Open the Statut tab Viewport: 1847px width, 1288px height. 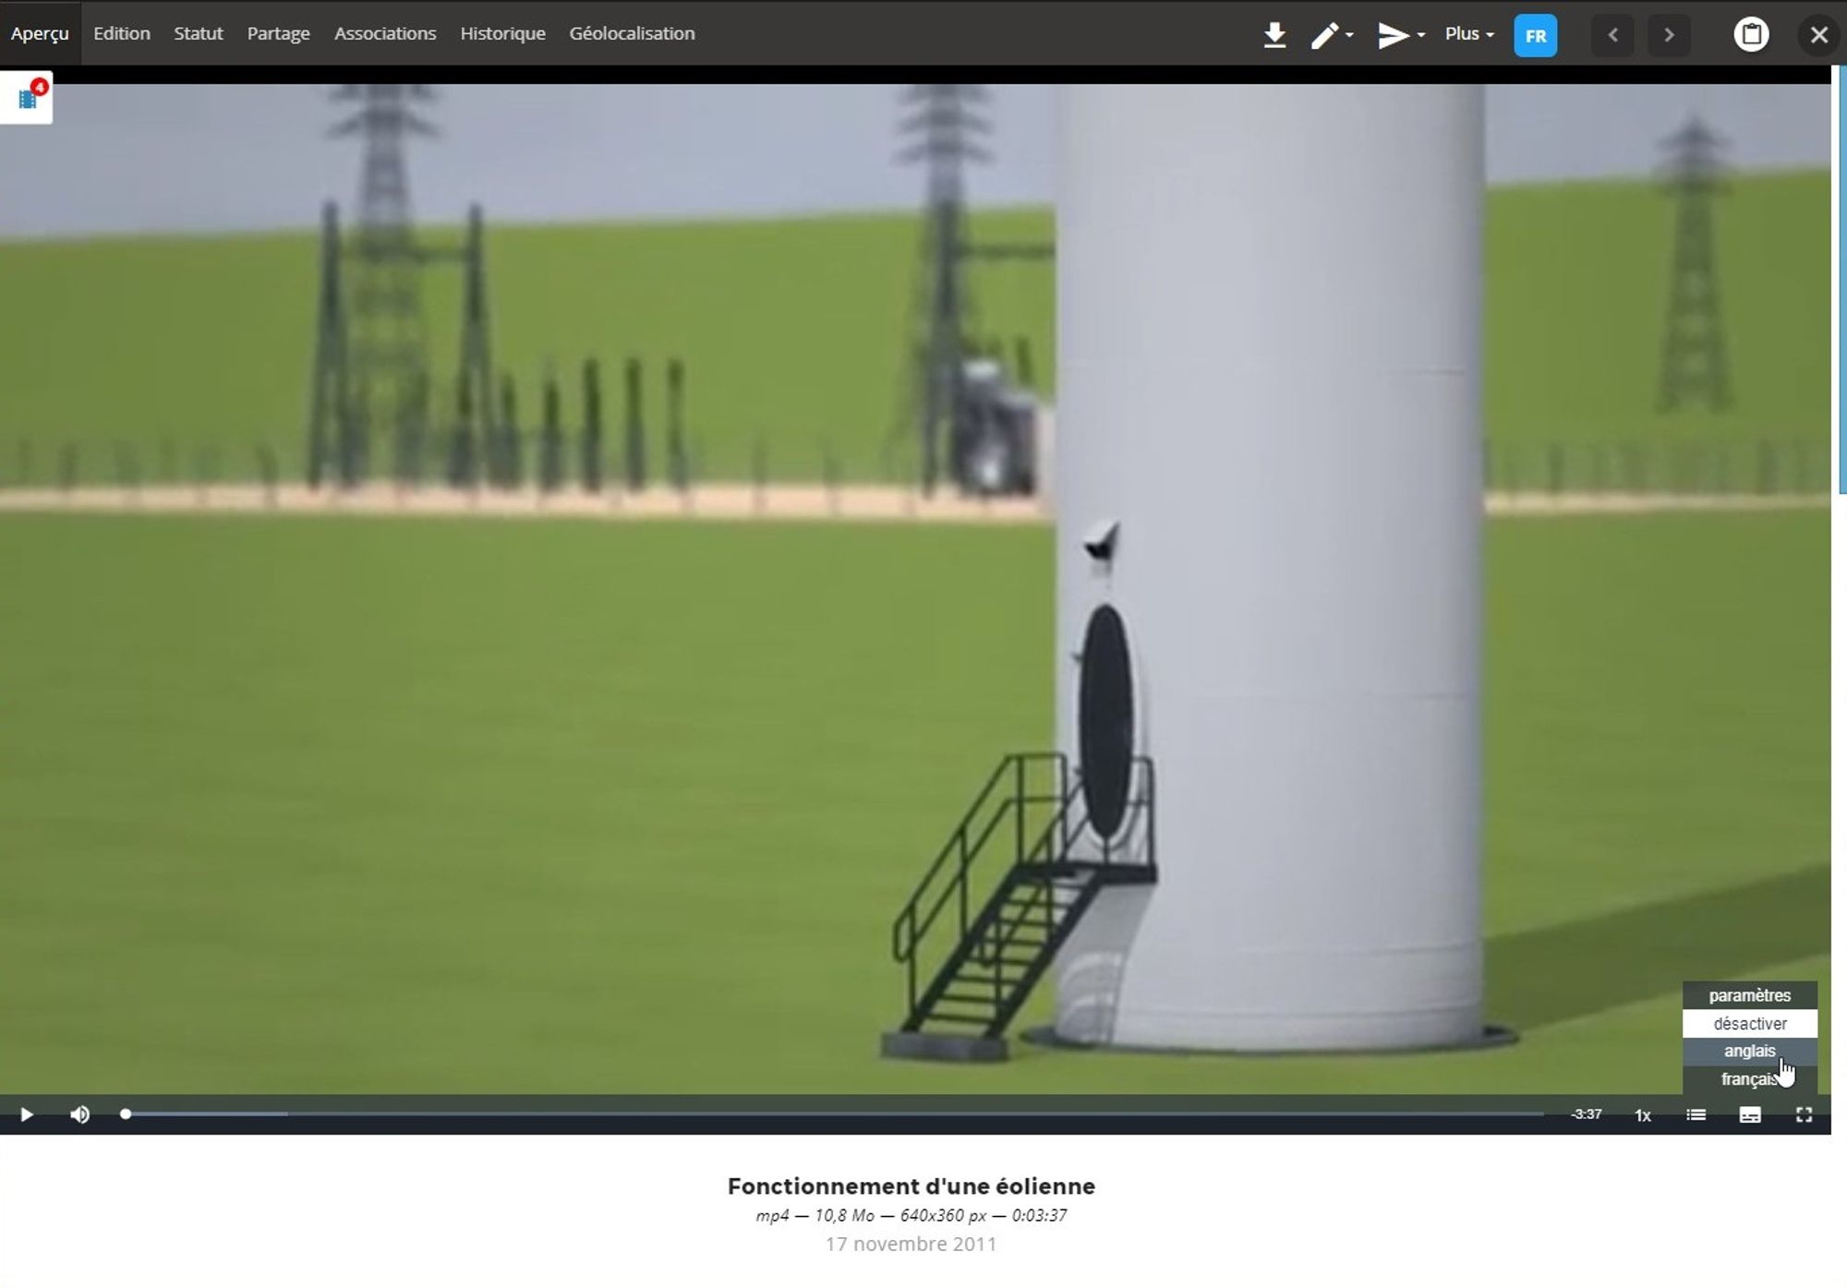coord(199,33)
